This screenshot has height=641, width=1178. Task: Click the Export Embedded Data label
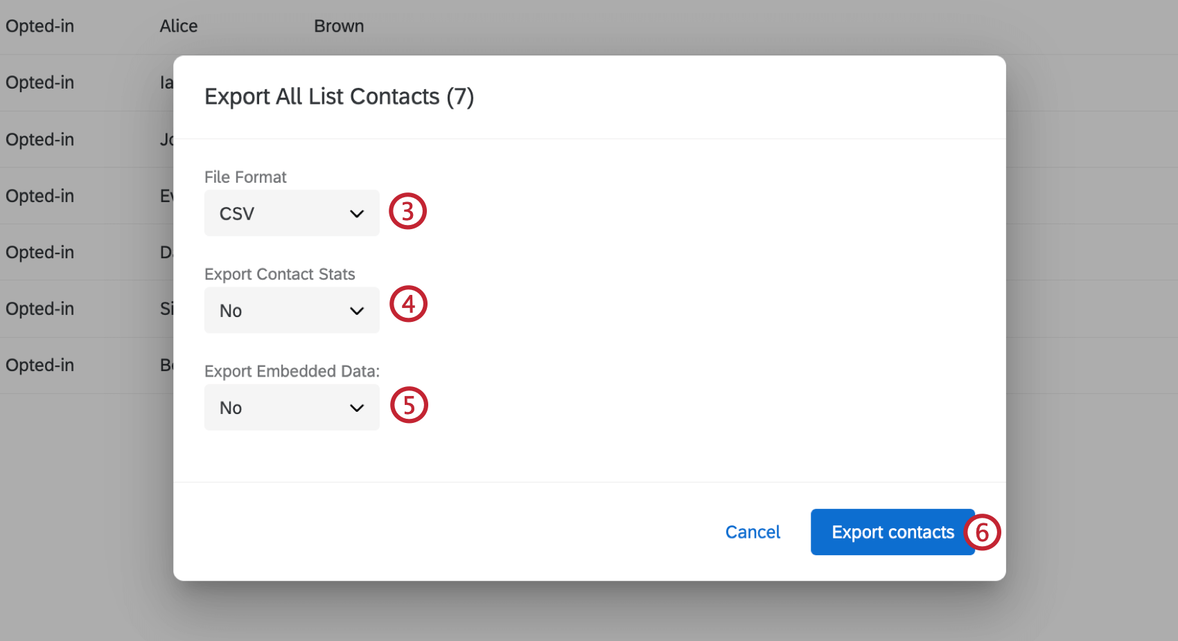[x=292, y=371]
